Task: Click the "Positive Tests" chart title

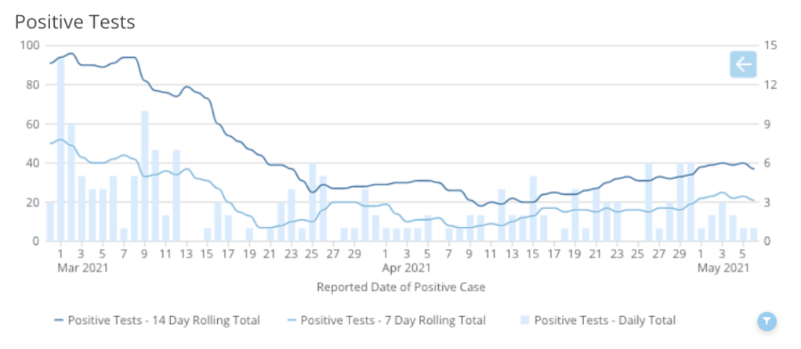Action: tap(75, 22)
